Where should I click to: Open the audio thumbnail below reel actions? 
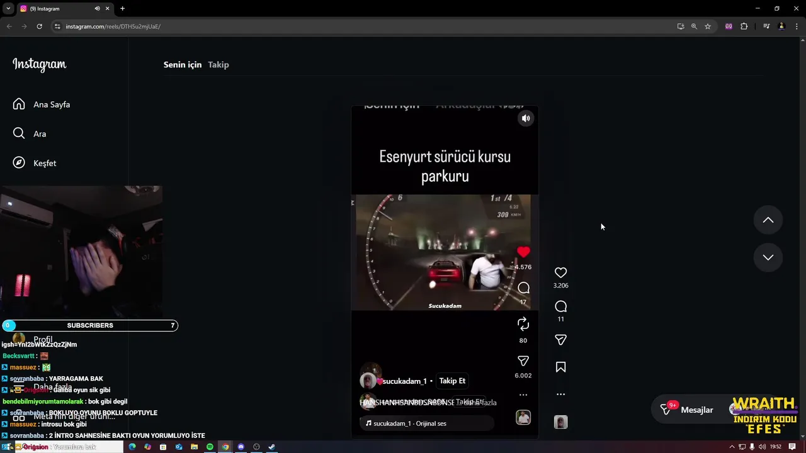pyautogui.click(x=560, y=422)
